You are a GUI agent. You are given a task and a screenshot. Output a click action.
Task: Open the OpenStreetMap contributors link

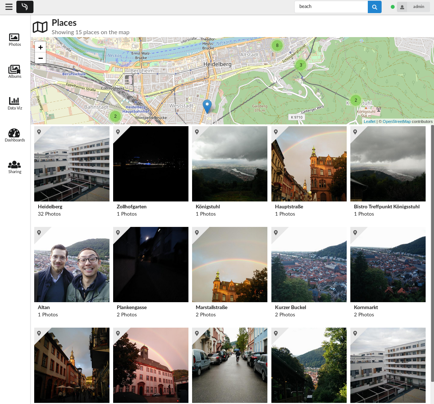tap(397, 121)
